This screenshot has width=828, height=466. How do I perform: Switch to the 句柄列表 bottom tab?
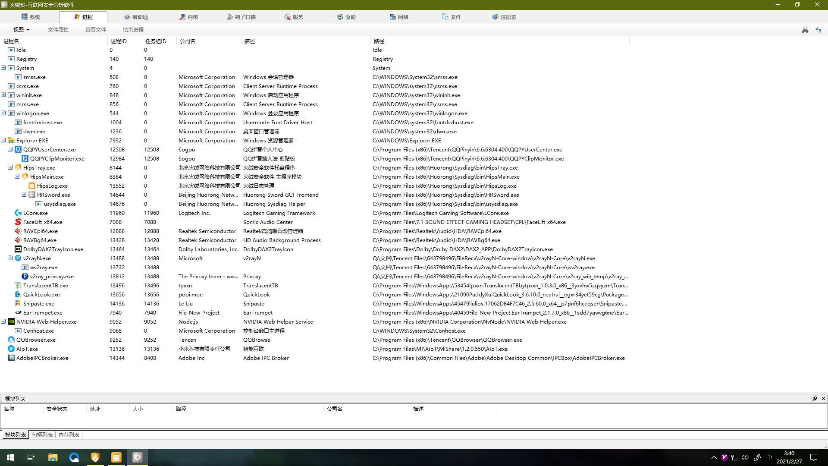42,435
